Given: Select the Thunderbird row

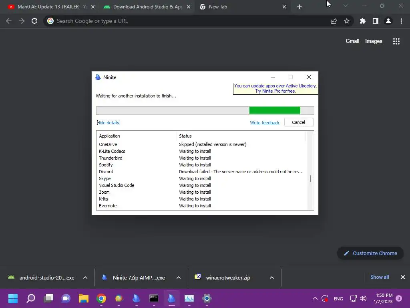Looking at the screenshot, I should click(x=201, y=158).
